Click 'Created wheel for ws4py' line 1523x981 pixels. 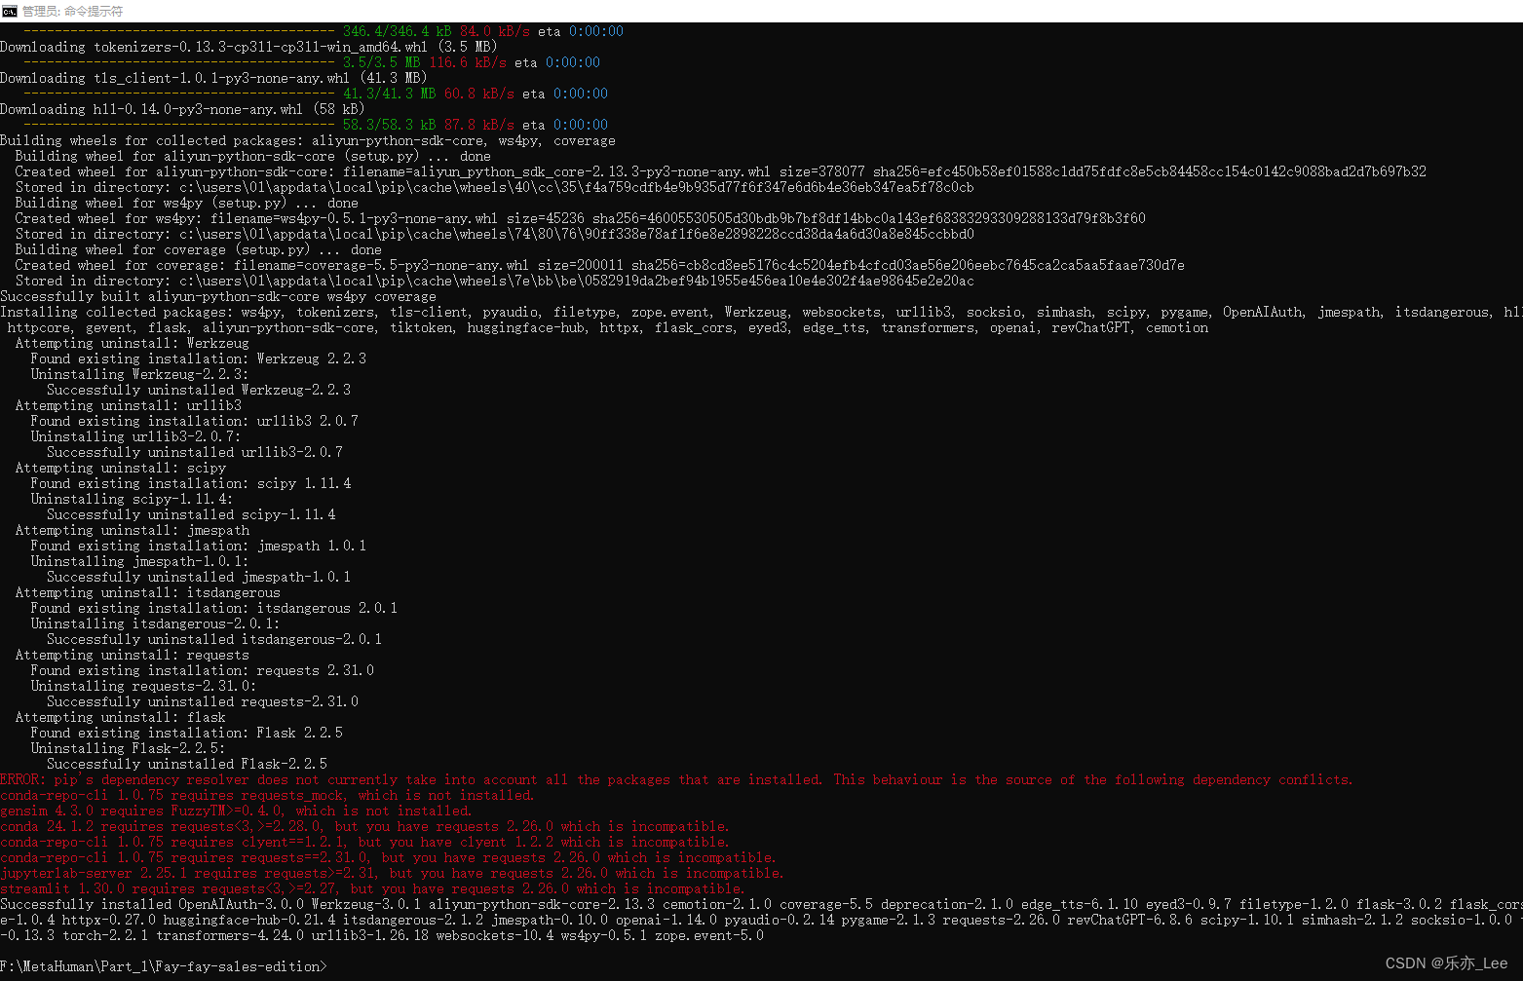pos(581,218)
